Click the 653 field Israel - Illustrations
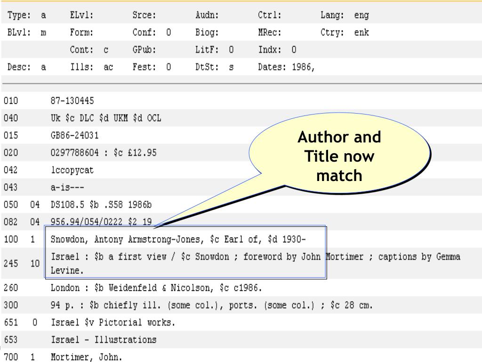The image size is (482, 362). point(104,339)
